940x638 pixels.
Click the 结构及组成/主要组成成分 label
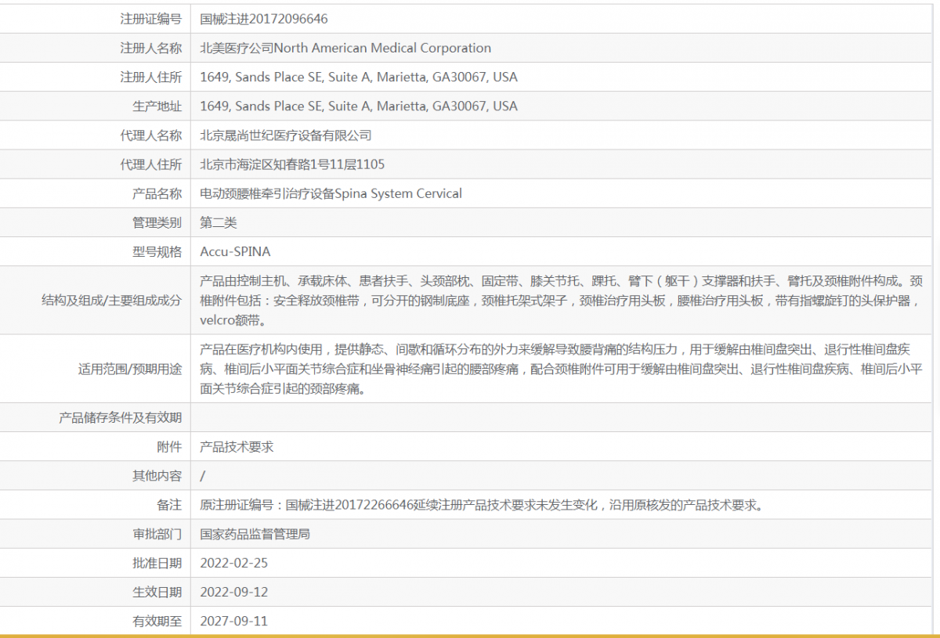pyautogui.click(x=111, y=300)
